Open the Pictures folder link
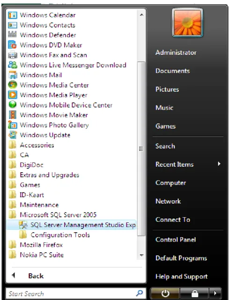This screenshot has height=300, width=229. click(x=167, y=89)
